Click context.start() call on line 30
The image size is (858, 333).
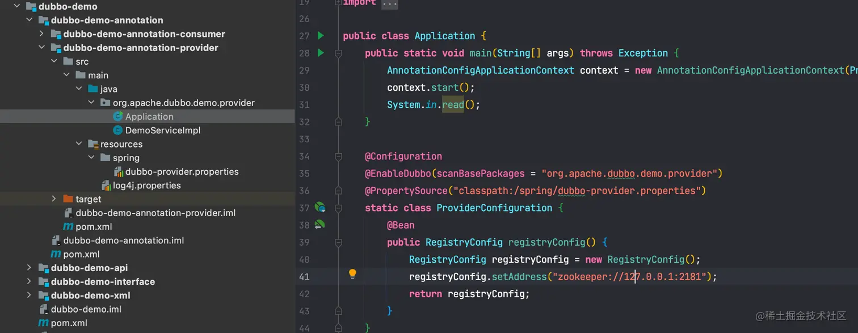tap(431, 87)
